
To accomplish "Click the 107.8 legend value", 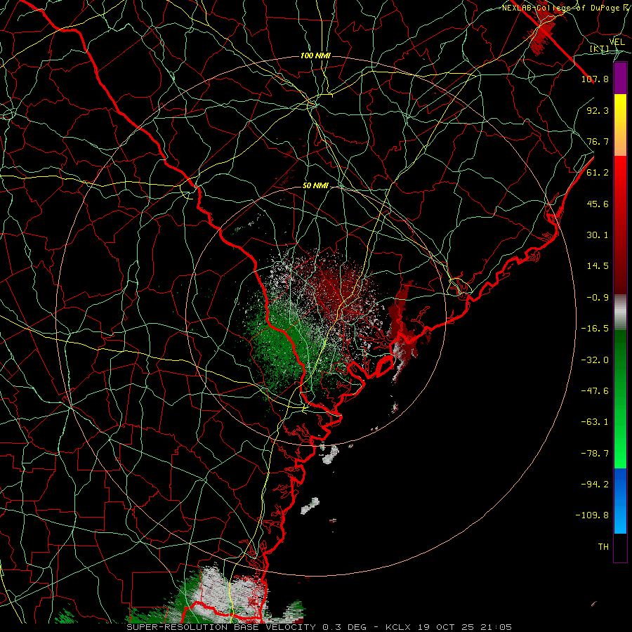I will [x=595, y=79].
